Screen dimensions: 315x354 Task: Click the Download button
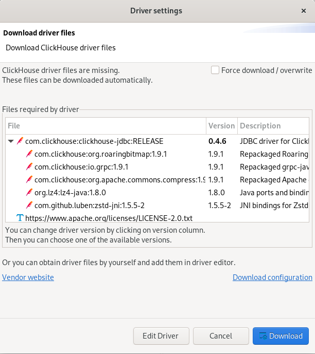(281, 336)
